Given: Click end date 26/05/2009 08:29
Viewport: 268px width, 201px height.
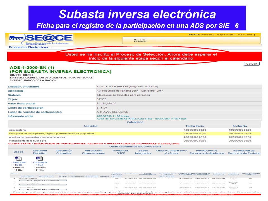Looking at the screenshot, I should (x=240, y=133).
